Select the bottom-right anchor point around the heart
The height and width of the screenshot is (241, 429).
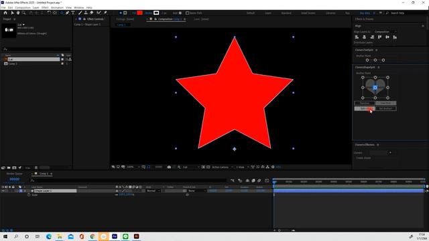387,98
